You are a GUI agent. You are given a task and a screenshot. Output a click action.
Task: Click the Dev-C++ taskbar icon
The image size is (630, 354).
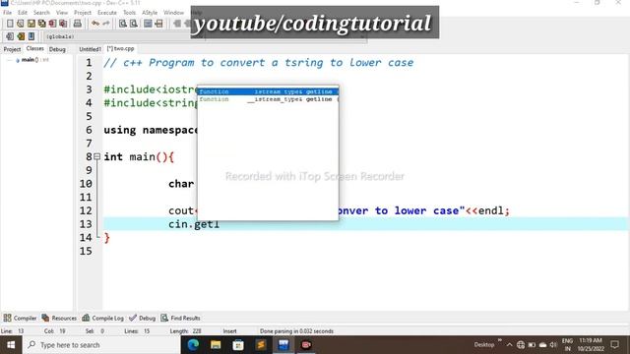[283, 345]
